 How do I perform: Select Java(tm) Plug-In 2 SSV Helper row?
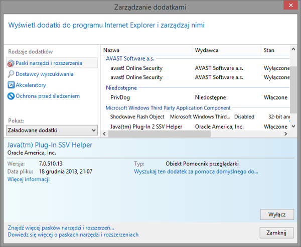point(195,126)
